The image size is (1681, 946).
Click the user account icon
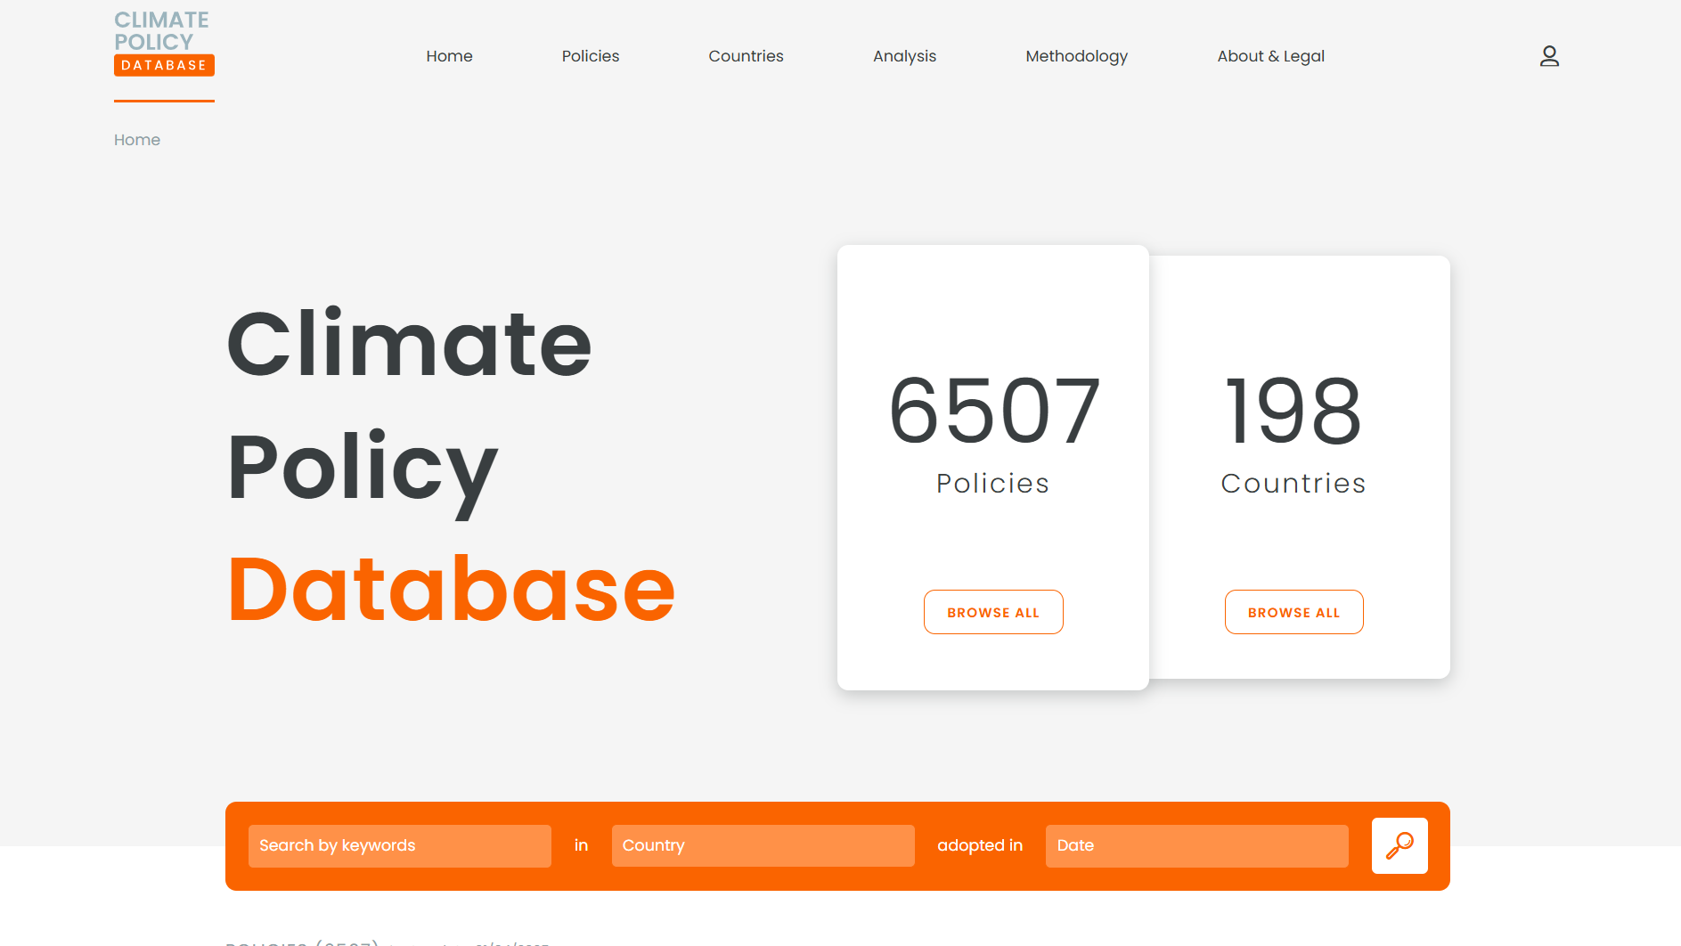point(1549,56)
